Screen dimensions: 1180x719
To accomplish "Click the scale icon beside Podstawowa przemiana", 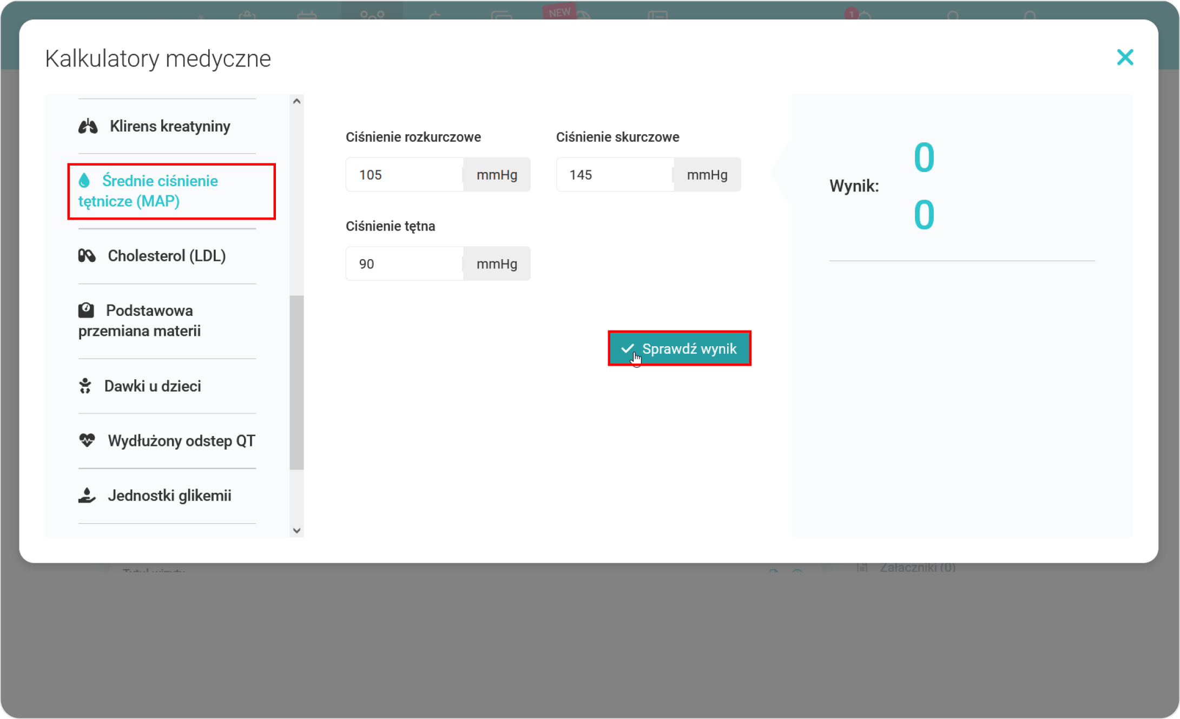I will point(86,311).
